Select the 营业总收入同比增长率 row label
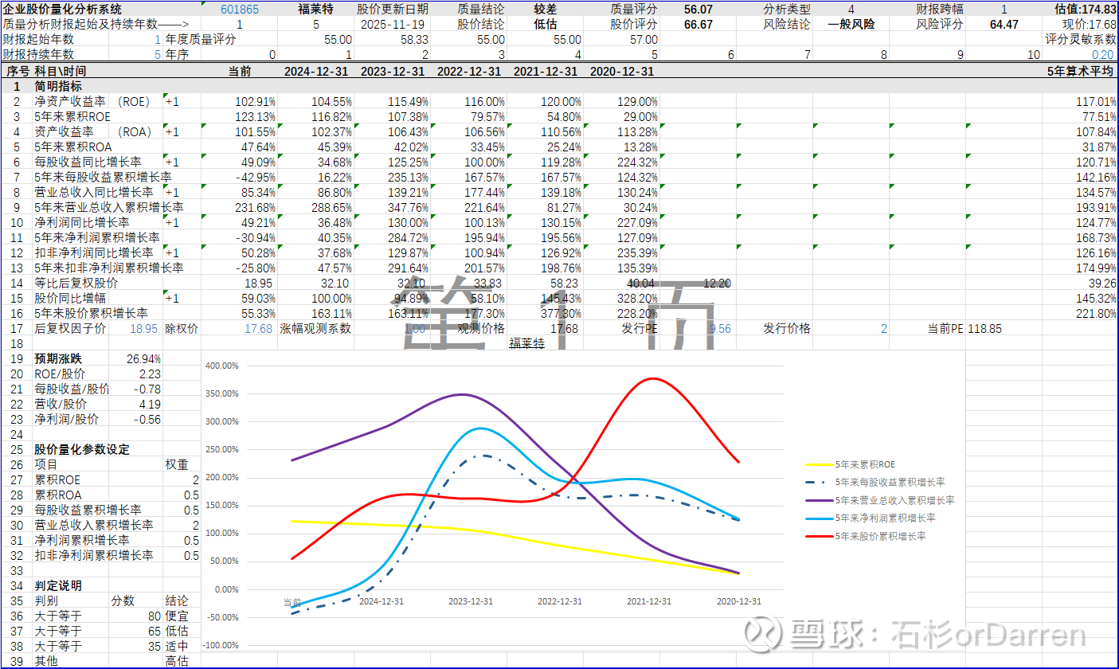This screenshot has width=1119, height=669. tap(94, 192)
